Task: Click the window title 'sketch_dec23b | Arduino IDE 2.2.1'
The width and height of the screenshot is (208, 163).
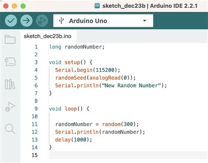Action: 150,6
